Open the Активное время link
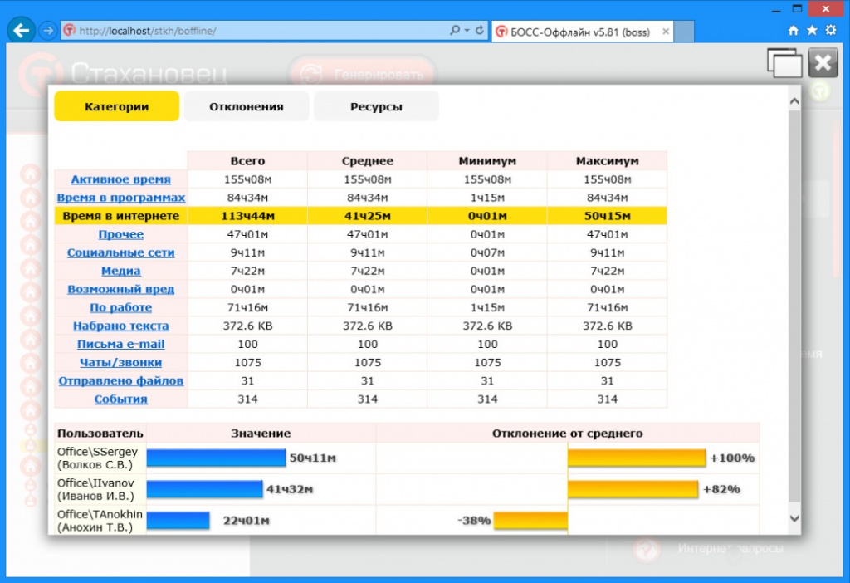 121,179
